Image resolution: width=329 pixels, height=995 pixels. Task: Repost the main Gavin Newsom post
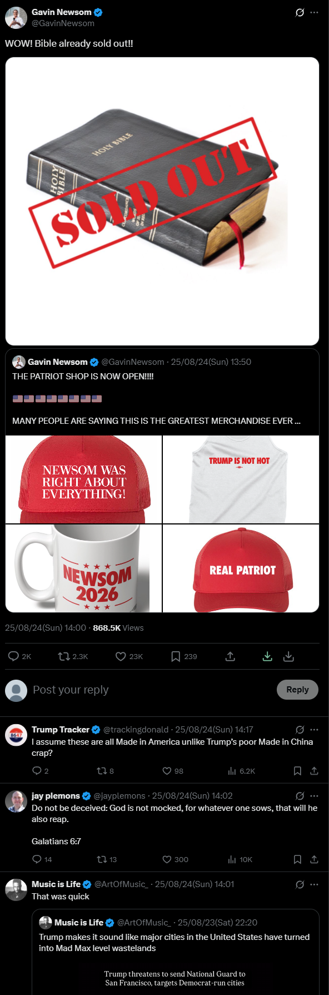[x=64, y=656]
